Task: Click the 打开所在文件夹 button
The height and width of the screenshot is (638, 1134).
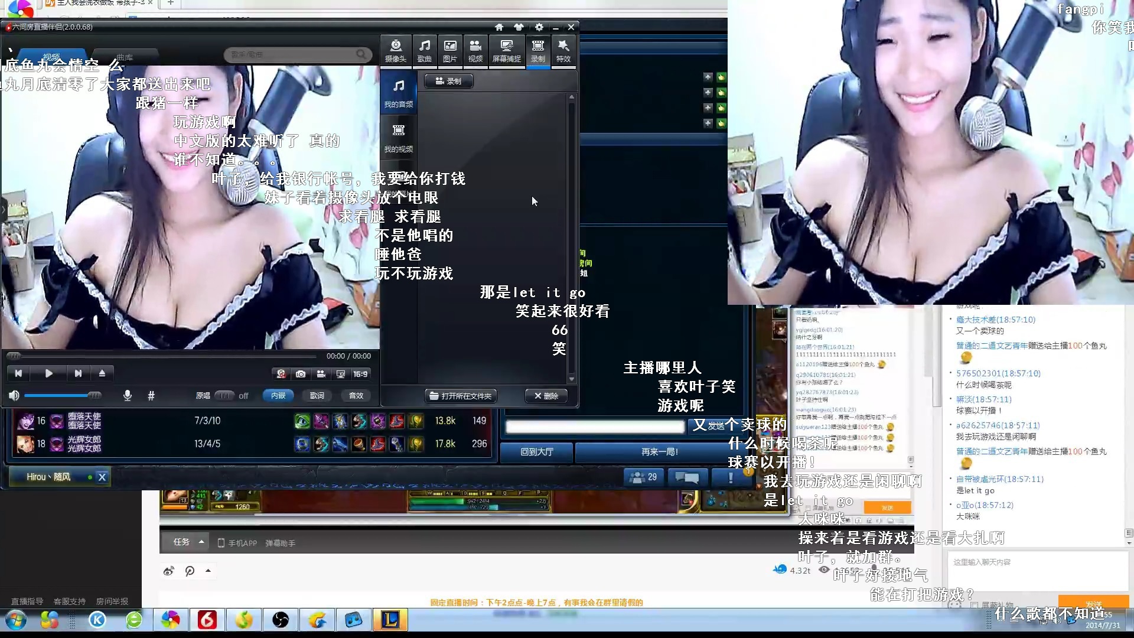Action: pyautogui.click(x=461, y=396)
